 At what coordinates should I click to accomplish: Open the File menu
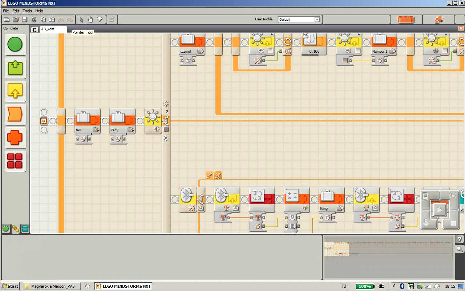click(6, 11)
